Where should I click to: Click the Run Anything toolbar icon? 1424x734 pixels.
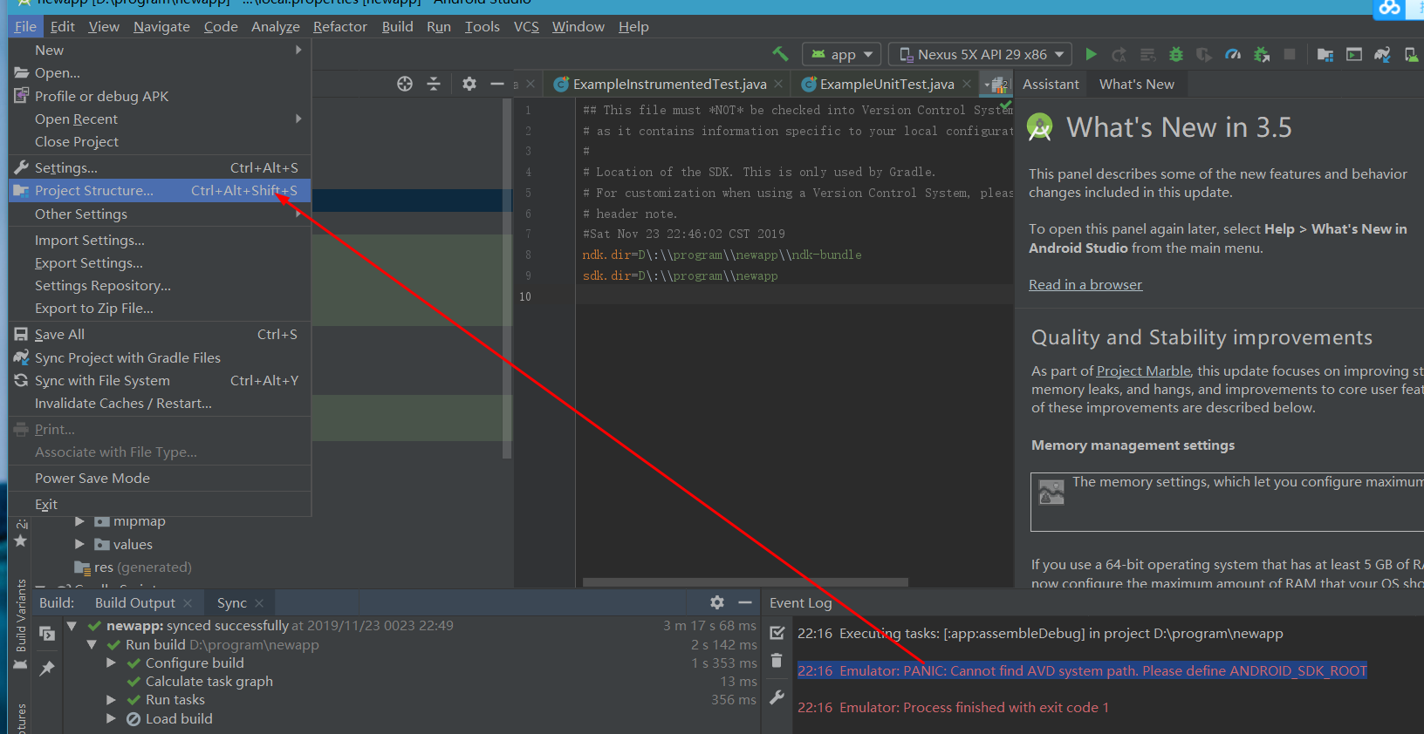click(x=1354, y=55)
